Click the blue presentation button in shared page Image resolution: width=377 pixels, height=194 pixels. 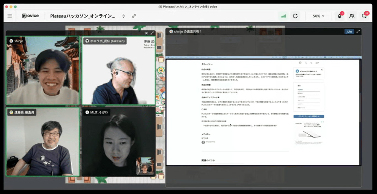[x=309, y=116]
